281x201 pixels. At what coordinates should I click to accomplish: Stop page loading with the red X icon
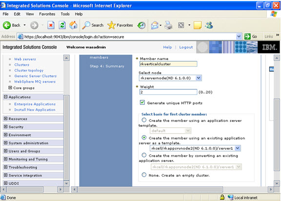[51, 25]
